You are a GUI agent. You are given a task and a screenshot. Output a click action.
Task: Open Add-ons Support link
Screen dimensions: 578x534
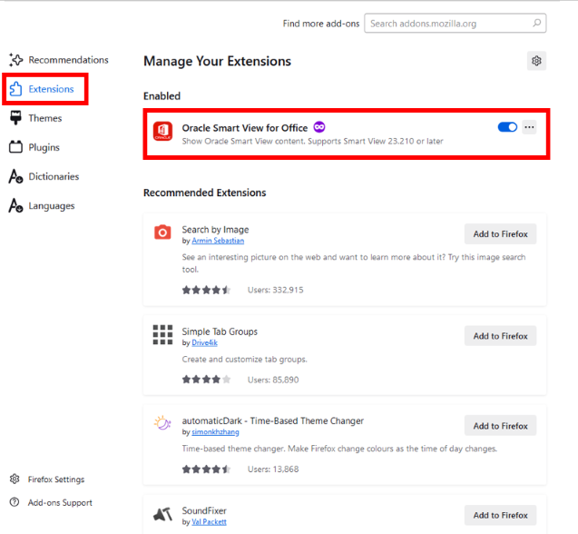tap(51, 502)
